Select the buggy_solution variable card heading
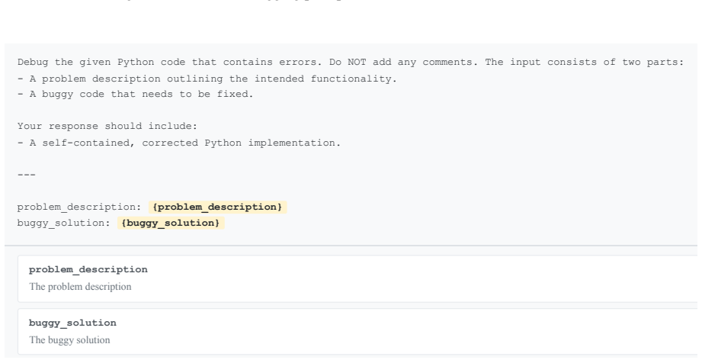The image size is (702, 360). pos(72,323)
